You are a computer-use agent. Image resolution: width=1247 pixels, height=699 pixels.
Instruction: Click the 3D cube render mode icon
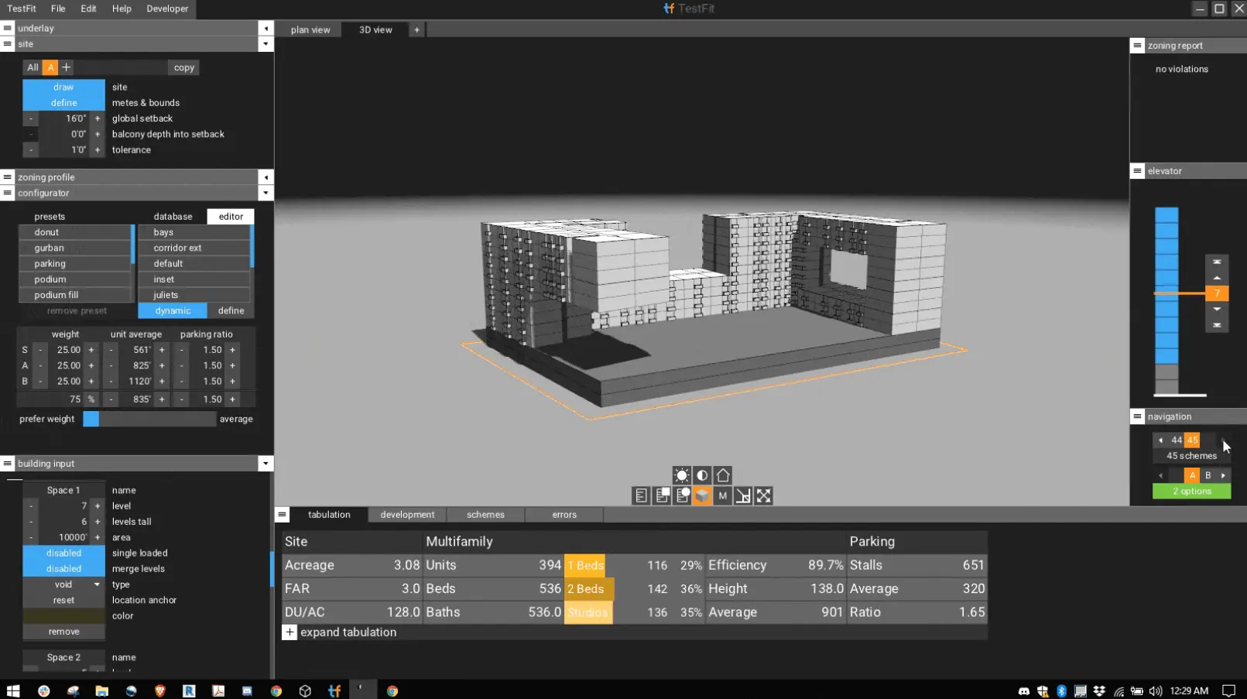[702, 495]
